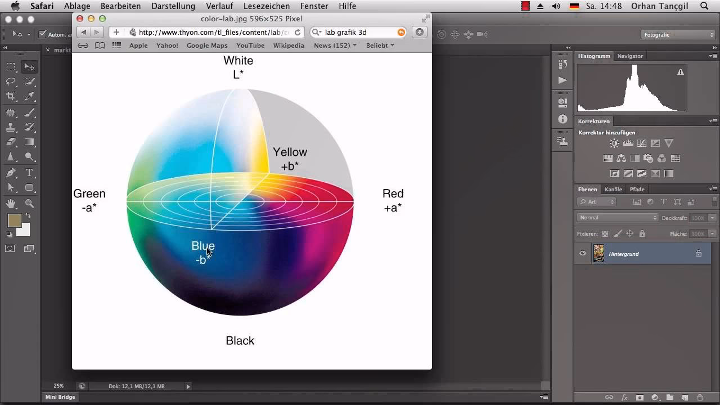This screenshot has width=720, height=405.
Task: Toggle lock position
Action: tap(630, 233)
